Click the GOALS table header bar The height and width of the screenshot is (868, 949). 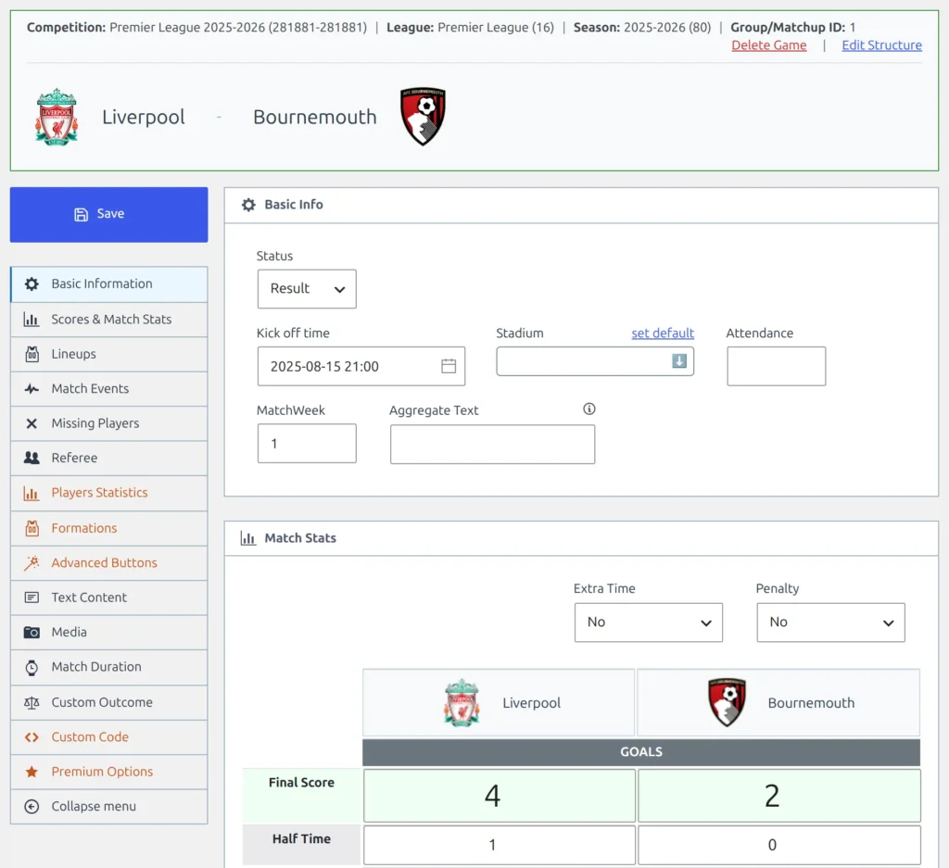click(641, 752)
